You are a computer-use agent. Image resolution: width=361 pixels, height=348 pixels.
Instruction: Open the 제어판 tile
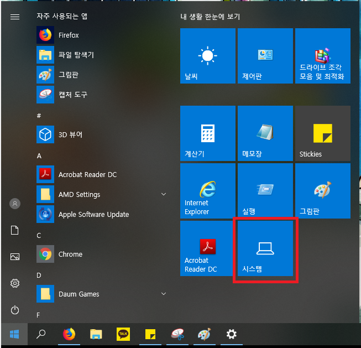coord(265,56)
